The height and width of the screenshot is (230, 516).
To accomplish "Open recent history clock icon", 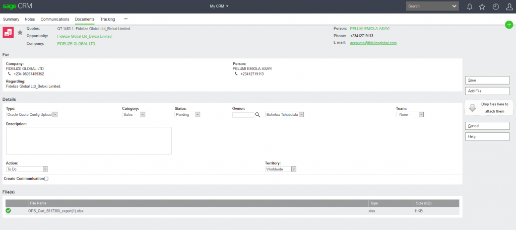I will pyautogui.click(x=495, y=7).
